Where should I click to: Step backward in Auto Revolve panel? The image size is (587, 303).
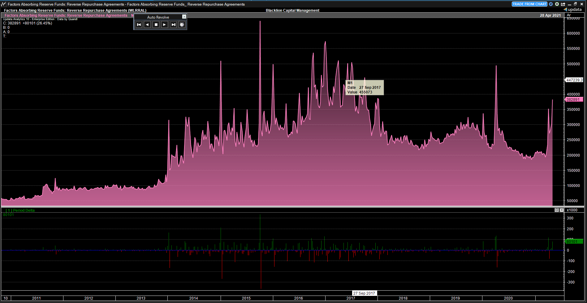pos(147,25)
